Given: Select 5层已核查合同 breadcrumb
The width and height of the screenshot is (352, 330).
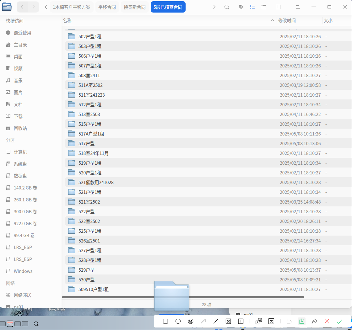Looking at the screenshot, I should 168,7.
